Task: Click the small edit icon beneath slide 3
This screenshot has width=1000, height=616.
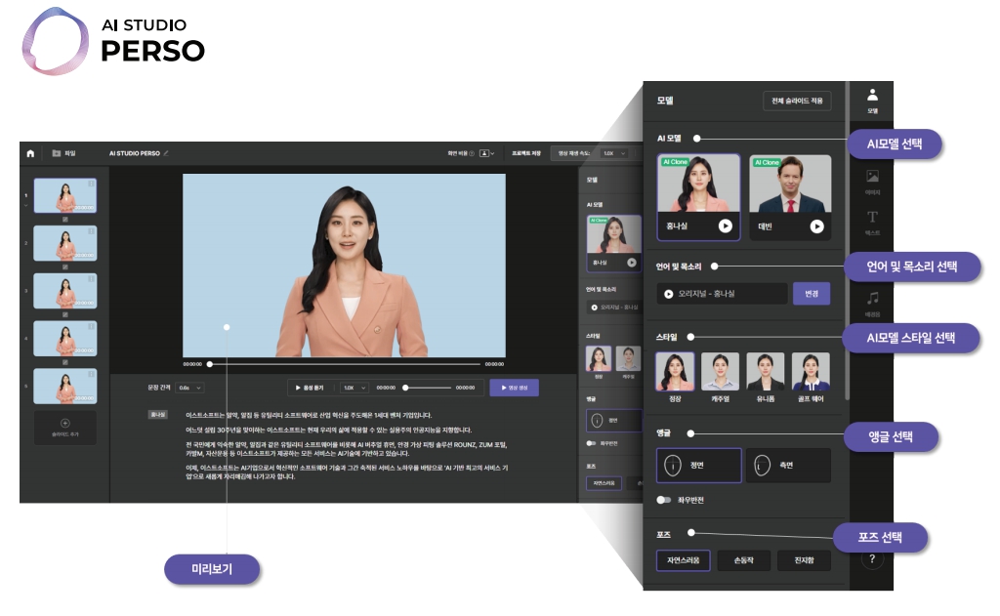Action: click(x=65, y=314)
